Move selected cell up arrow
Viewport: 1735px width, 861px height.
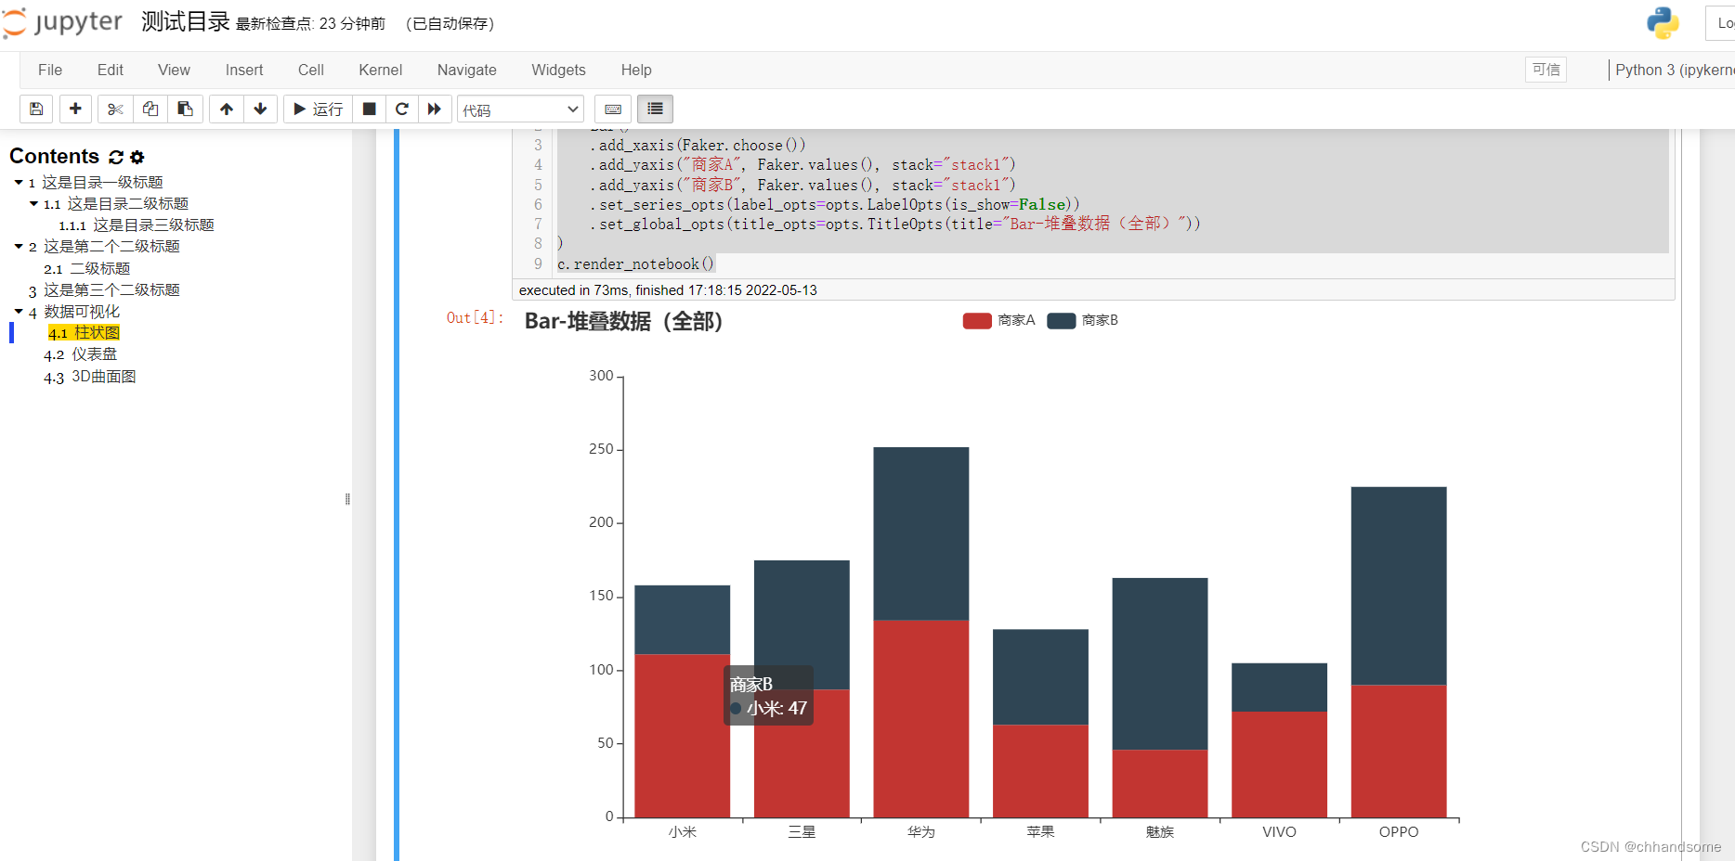227,109
